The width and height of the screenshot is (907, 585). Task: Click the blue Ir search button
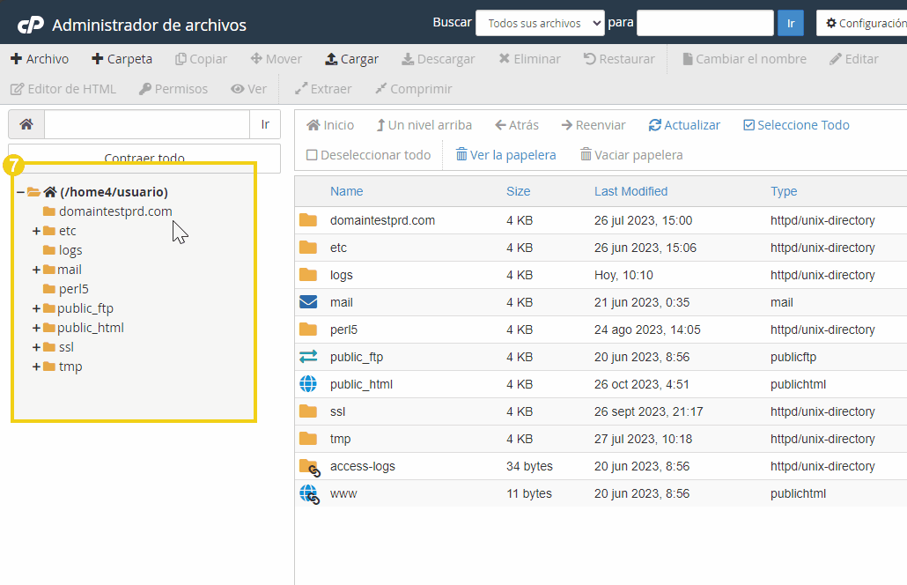pos(790,23)
